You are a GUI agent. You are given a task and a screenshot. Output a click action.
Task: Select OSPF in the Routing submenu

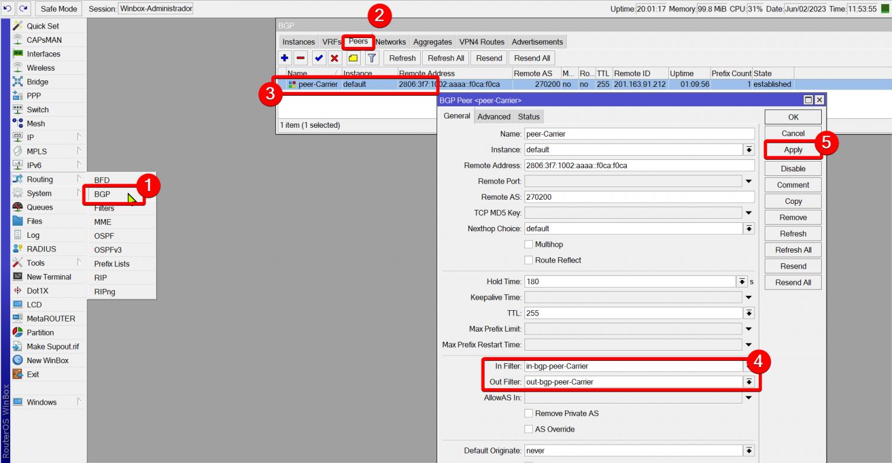pyautogui.click(x=104, y=236)
